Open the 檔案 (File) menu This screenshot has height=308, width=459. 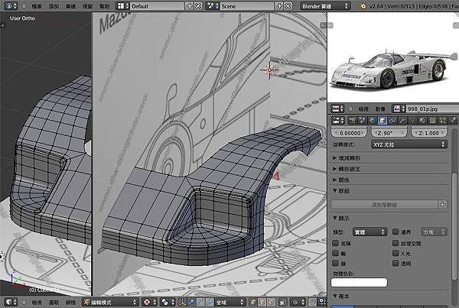(x=37, y=6)
